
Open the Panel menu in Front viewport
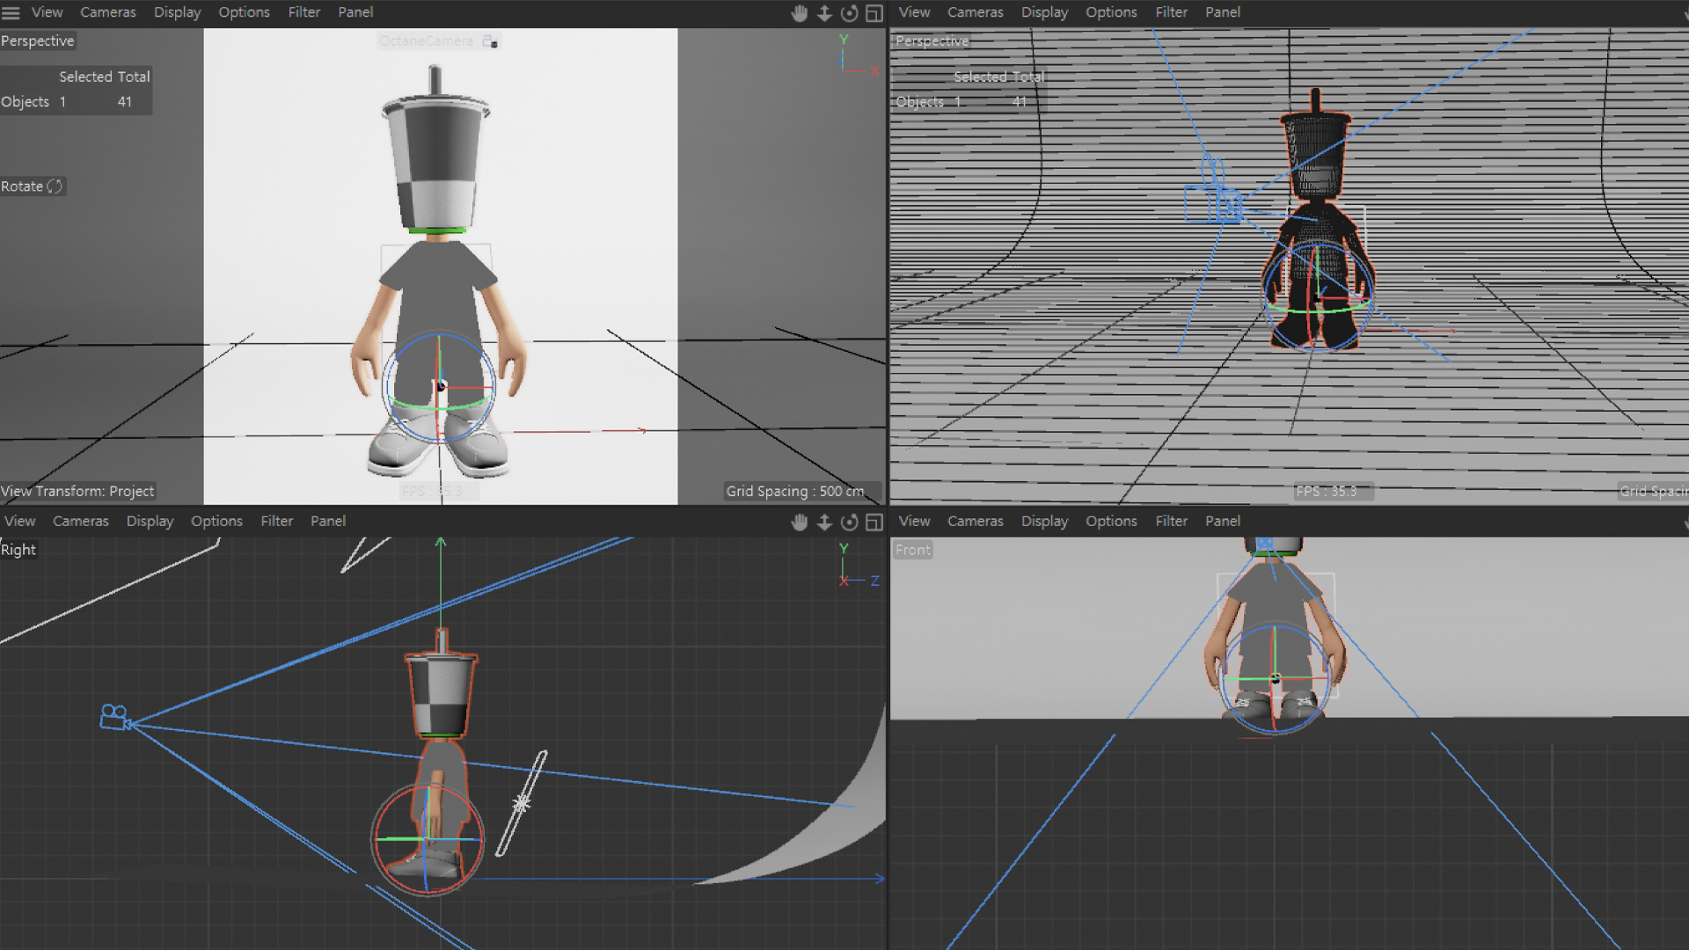(x=1222, y=521)
